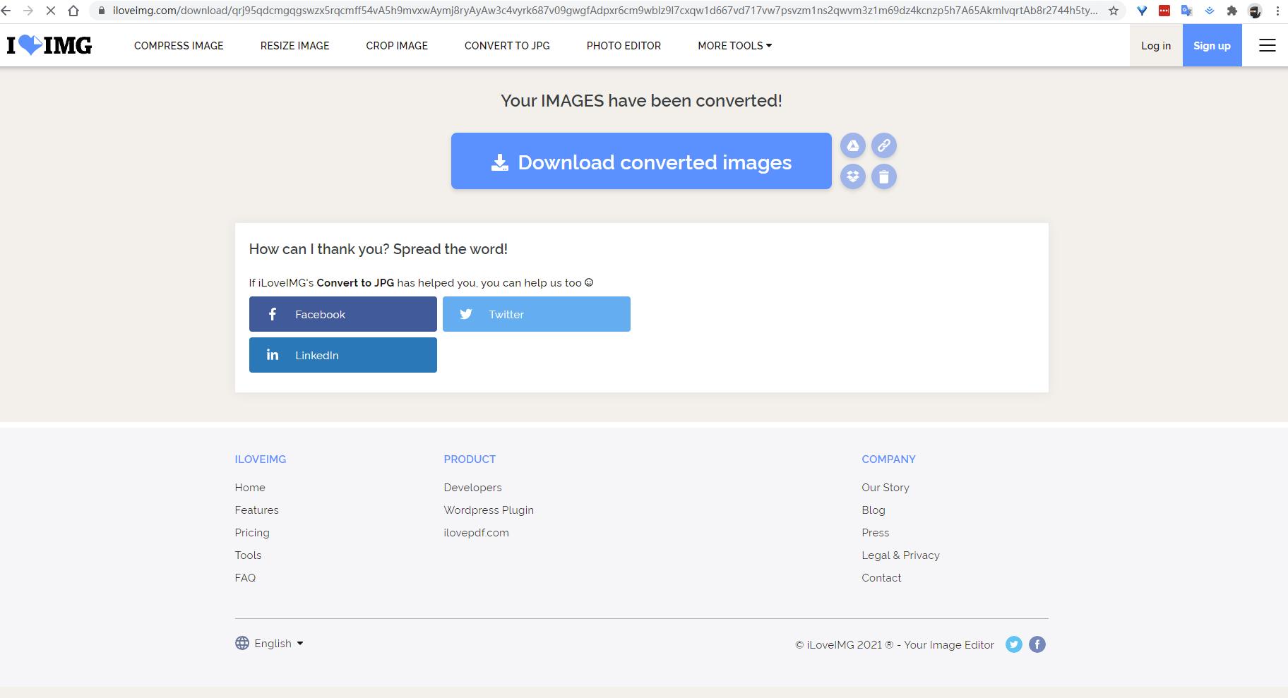Image resolution: width=1288 pixels, height=698 pixels.
Task: Open the hamburger menu icon
Action: pyautogui.click(x=1268, y=45)
